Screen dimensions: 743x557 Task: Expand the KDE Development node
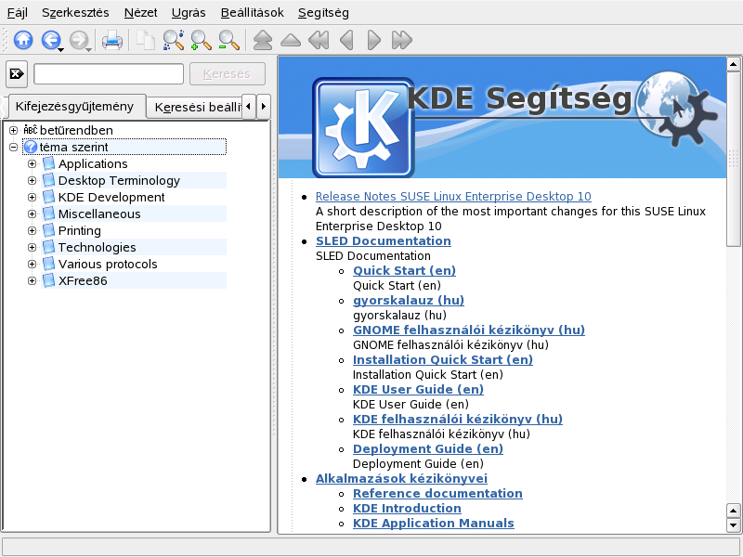[x=32, y=197]
